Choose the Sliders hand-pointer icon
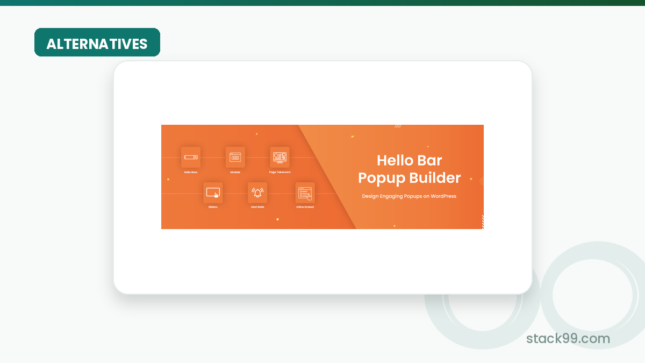Screen dimensions: 645x363 point(213,192)
